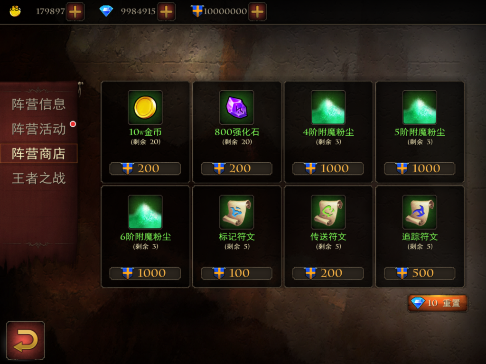Click the 标记符文 scroll icon
This screenshot has height=364, width=486.
click(x=236, y=212)
